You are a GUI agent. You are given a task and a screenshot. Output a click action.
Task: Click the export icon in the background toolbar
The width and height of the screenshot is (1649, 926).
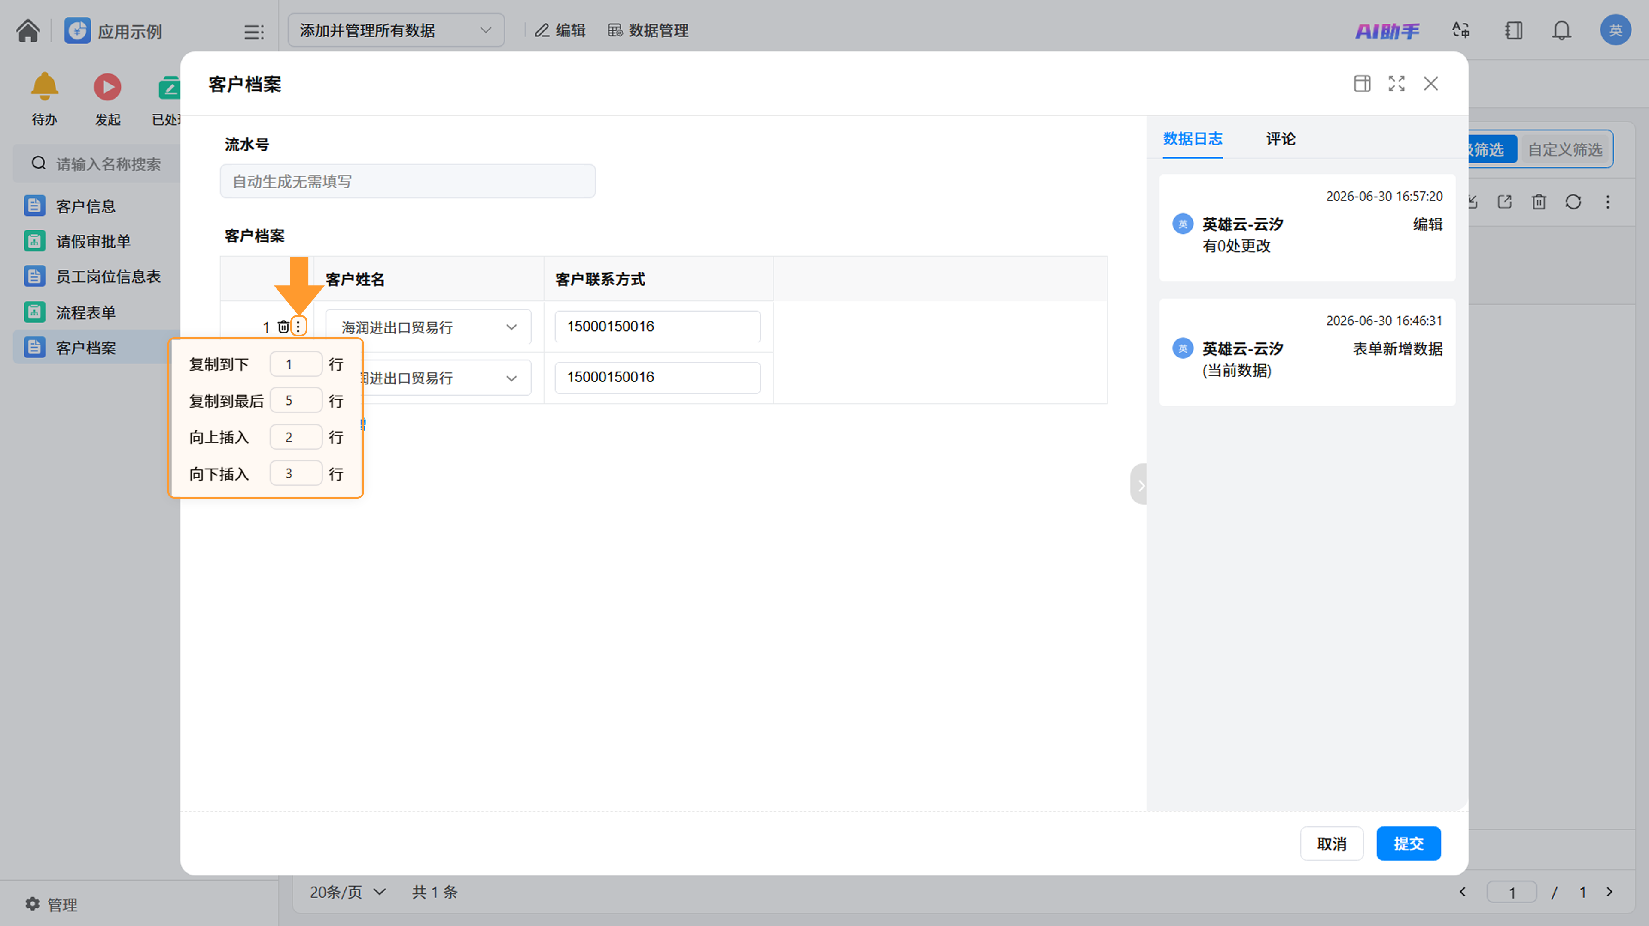(1504, 202)
